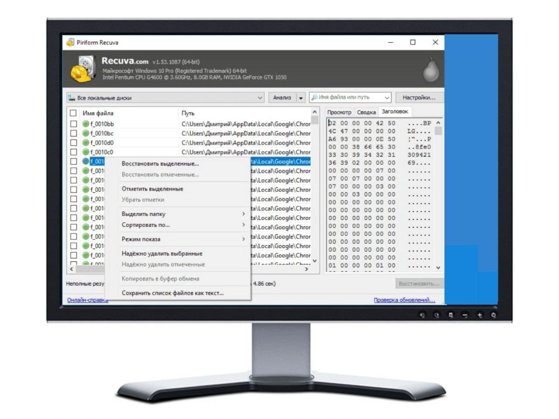Open the Онлайн-справка link
This screenshot has height=419, width=559.
(87, 300)
